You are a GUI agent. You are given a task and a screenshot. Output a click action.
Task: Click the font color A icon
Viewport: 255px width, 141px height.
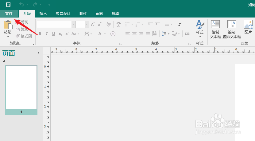[x=100, y=34]
